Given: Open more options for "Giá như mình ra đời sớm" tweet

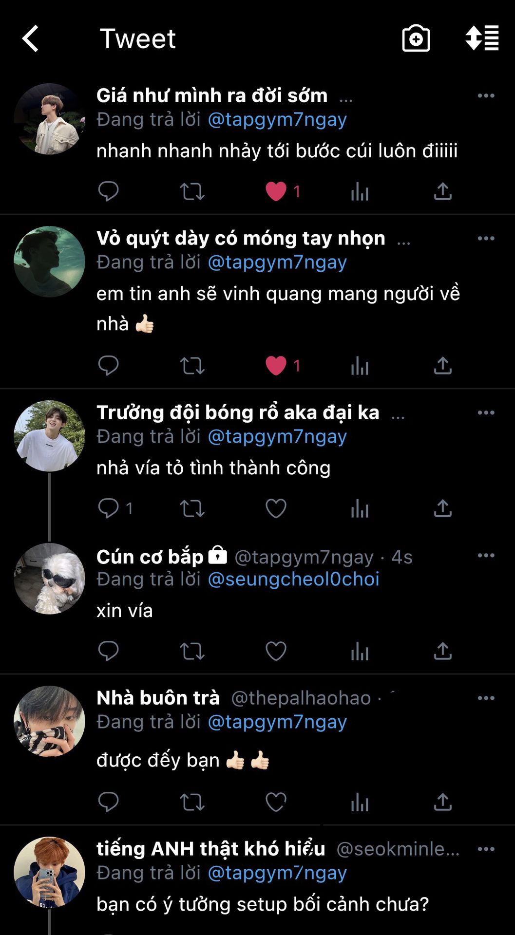Looking at the screenshot, I should [486, 95].
